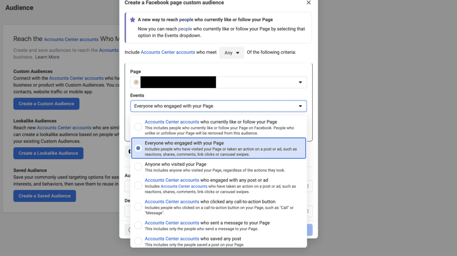Click Create a Saved Audience button
The width and height of the screenshot is (457, 256).
[45, 196]
